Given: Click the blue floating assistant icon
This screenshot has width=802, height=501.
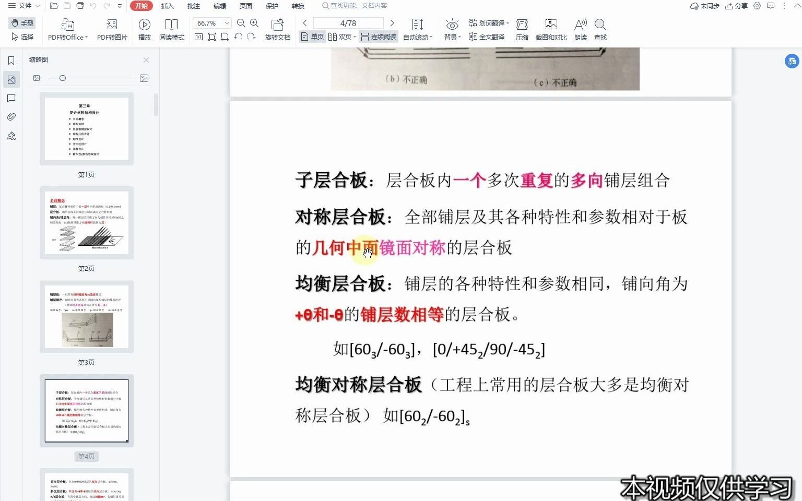Looking at the screenshot, I should tap(792, 61).
